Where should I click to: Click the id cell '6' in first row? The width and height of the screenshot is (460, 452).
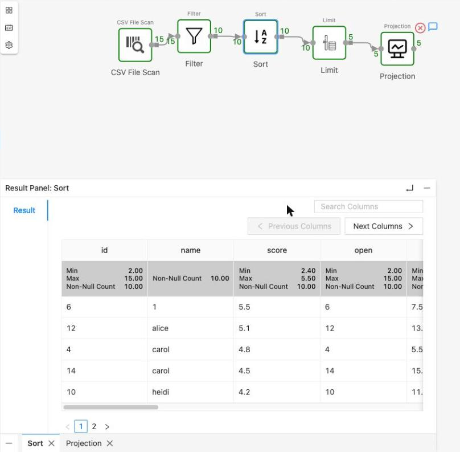pos(104,307)
